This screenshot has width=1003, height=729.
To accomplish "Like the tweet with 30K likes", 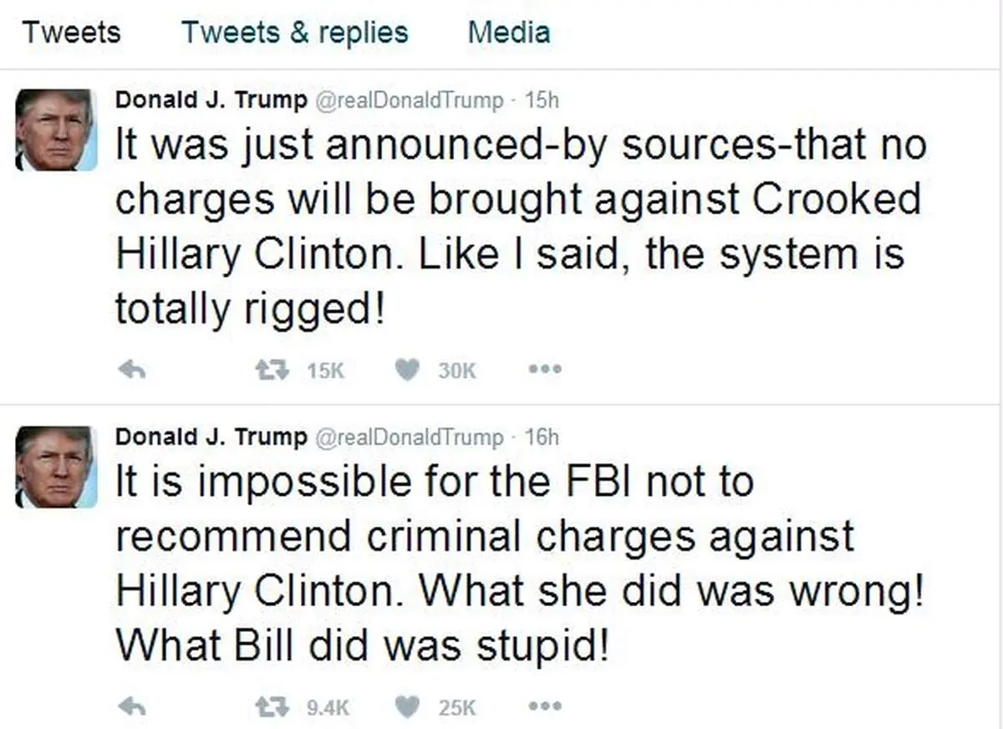I will click(406, 370).
